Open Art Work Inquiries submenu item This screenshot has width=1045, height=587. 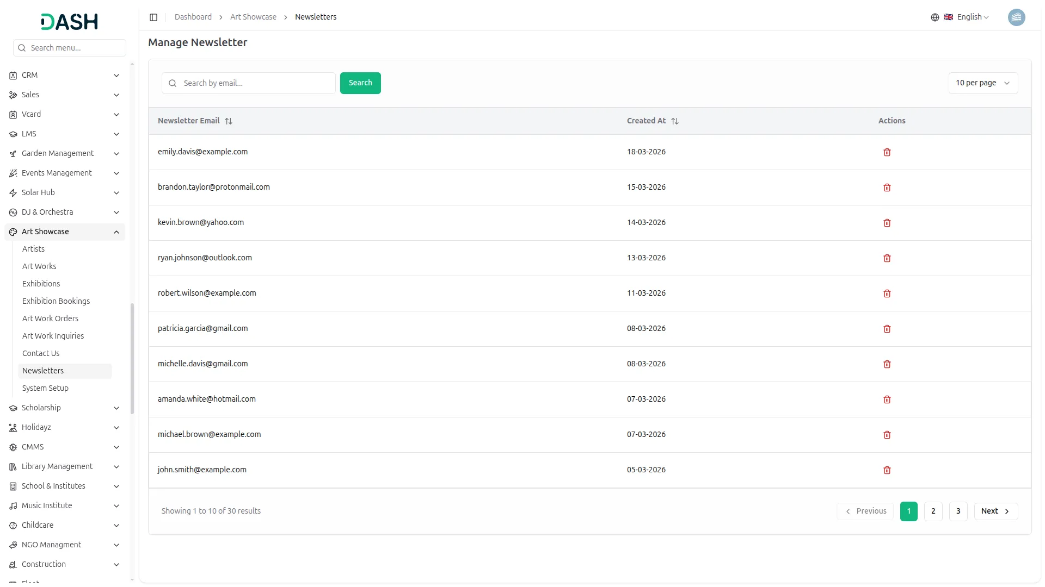click(53, 336)
